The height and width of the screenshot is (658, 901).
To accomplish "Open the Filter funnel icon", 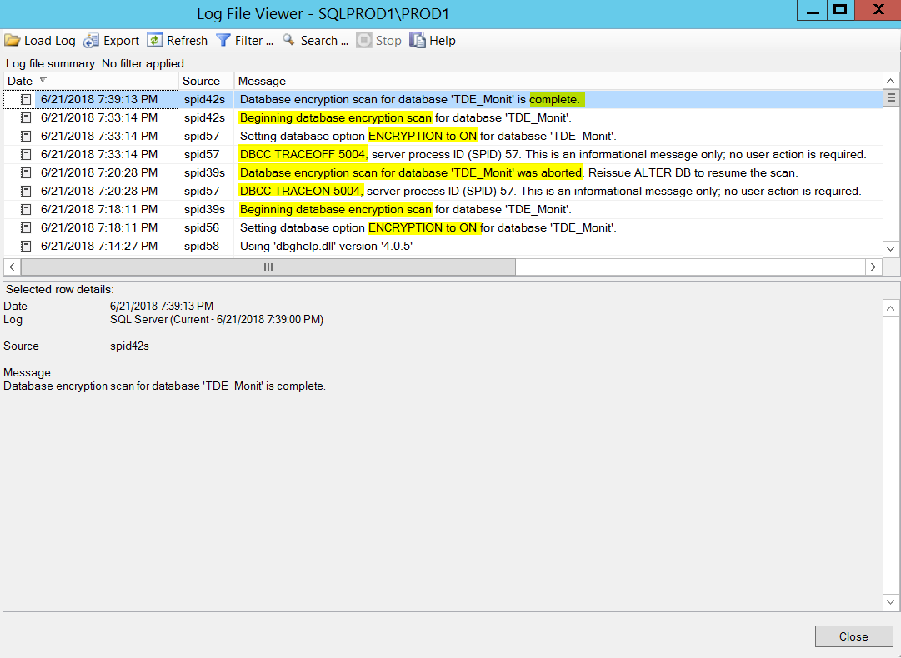I will point(223,40).
